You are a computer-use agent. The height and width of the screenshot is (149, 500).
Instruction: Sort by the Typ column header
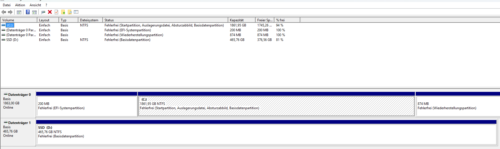(68, 20)
